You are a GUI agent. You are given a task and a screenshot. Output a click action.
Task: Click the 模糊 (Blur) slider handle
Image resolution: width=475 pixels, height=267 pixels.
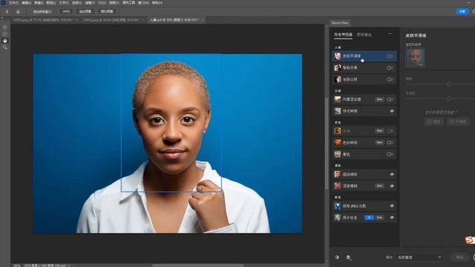point(448,84)
